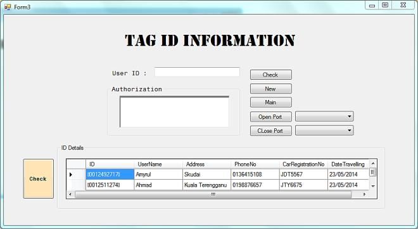
Task: Select the cell with ID 0012511274
Action: click(110, 185)
